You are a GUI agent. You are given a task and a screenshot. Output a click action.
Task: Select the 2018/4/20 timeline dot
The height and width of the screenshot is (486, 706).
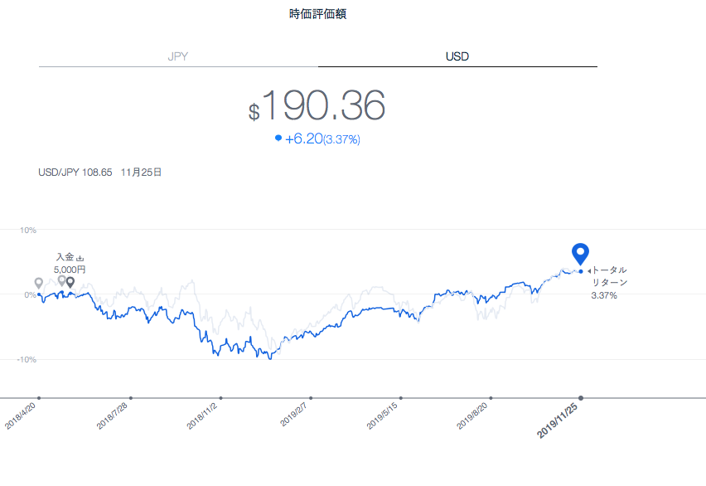39,398
